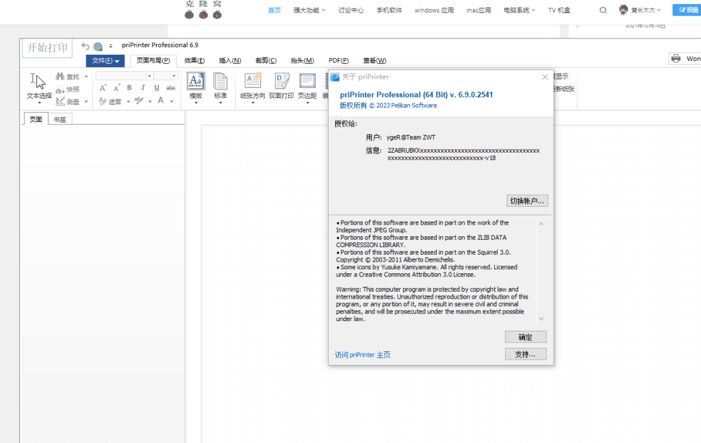The width and height of the screenshot is (701, 443).
Task: Expand the font color dropdown arrow
Action: [172, 102]
